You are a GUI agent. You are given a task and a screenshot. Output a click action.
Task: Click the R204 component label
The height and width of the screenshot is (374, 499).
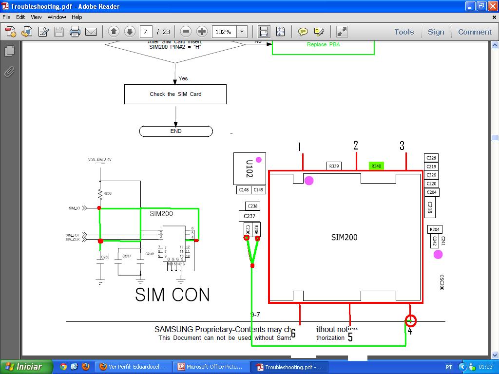coord(435,229)
